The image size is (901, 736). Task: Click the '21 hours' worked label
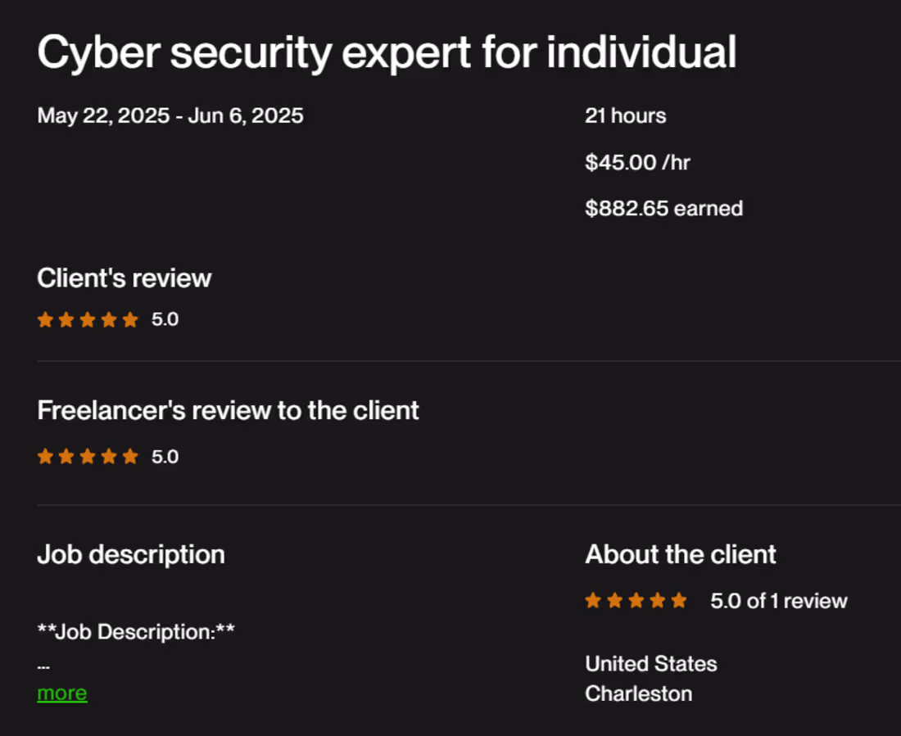click(x=625, y=115)
